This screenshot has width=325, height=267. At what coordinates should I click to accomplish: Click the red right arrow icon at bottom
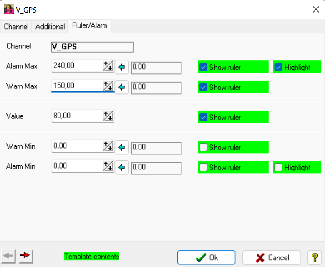(x=26, y=256)
